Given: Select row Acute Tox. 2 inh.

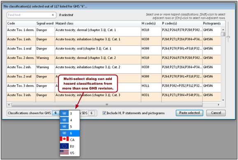Looking at the screenshot, I should [114, 69].
